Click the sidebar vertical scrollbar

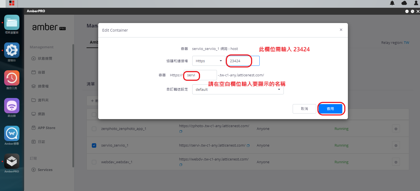pyautogui.click(x=73, y=105)
